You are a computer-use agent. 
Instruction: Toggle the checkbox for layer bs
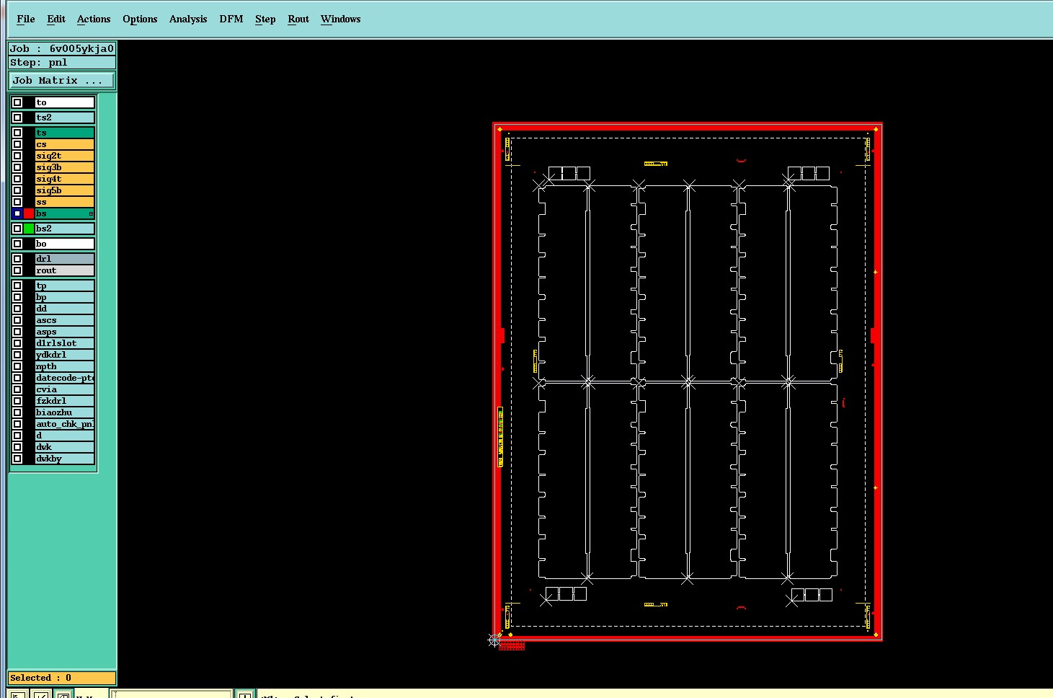17,213
